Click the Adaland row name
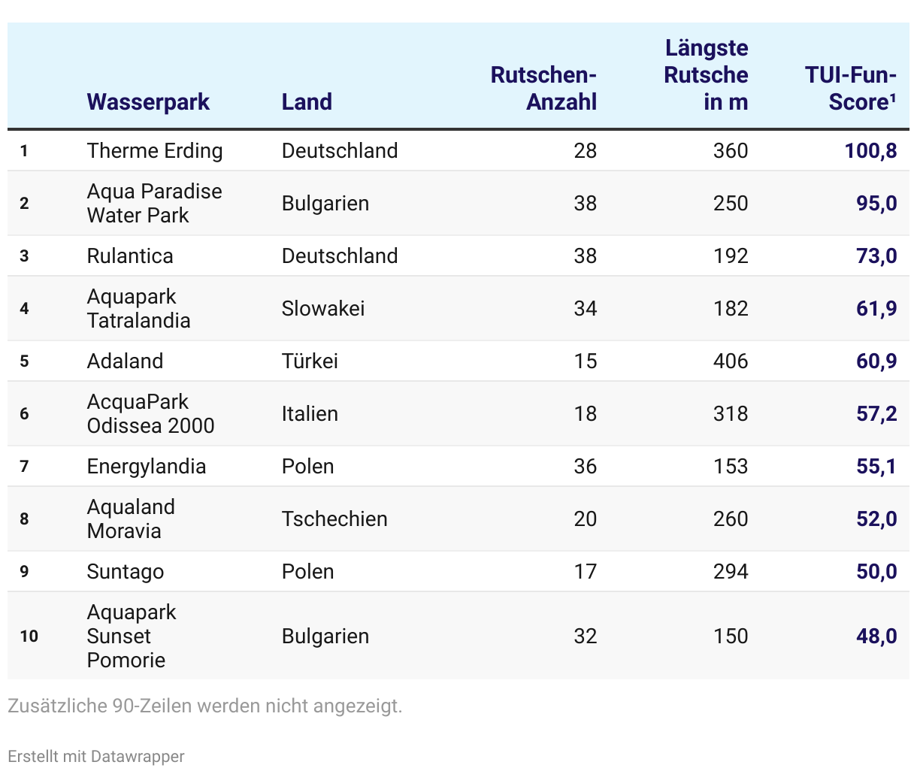This screenshot has height=774, width=917. pos(125,361)
